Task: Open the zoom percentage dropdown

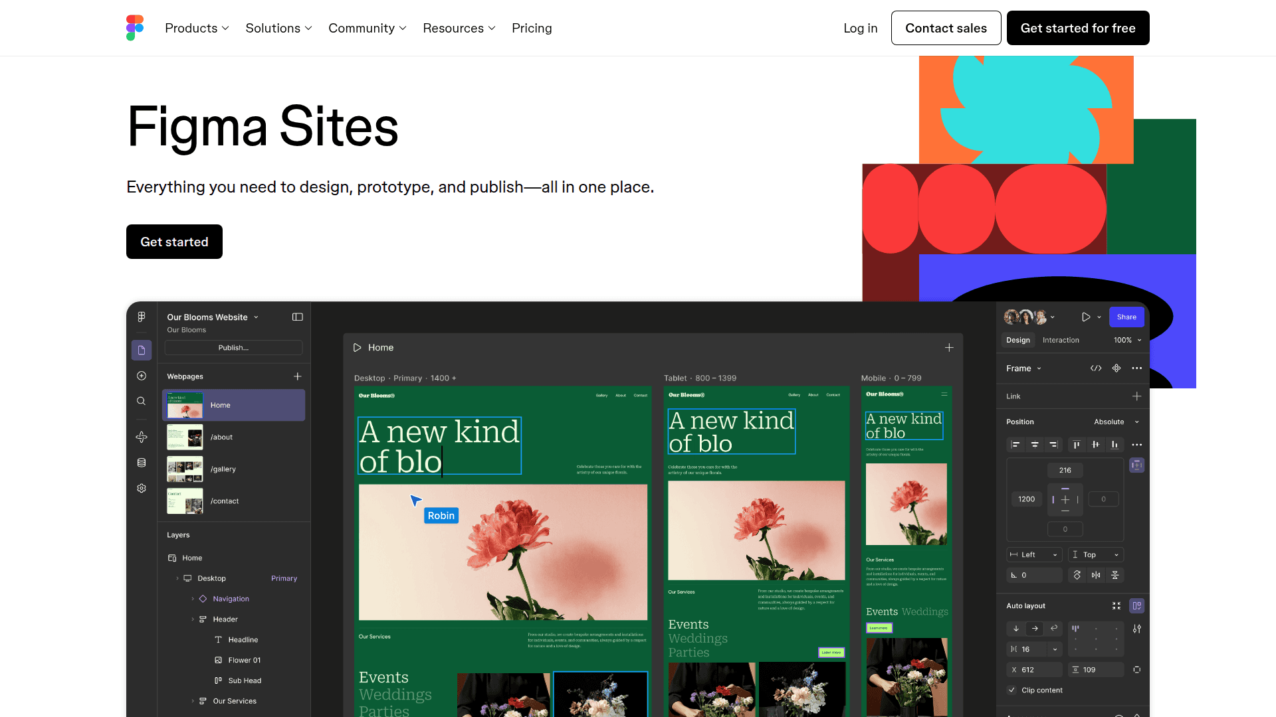Action: coord(1128,340)
